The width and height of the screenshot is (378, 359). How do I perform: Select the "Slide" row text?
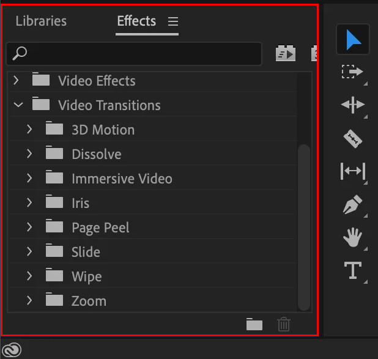86,252
